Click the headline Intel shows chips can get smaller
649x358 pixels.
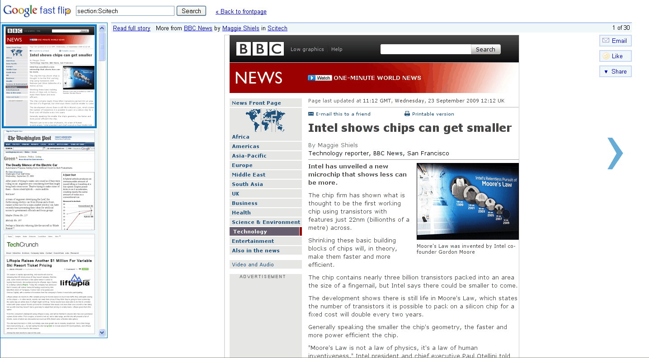[x=410, y=128]
